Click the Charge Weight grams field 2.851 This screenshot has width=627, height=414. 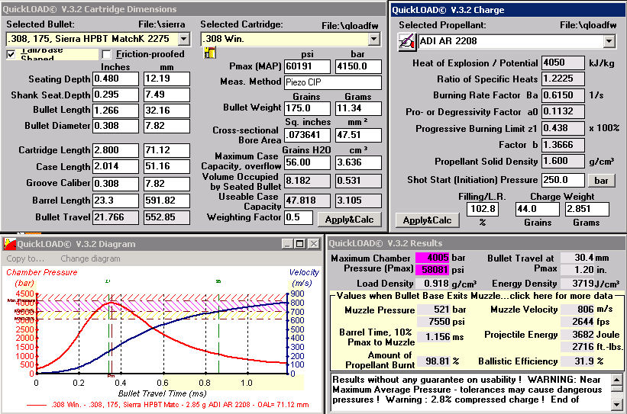click(587, 209)
